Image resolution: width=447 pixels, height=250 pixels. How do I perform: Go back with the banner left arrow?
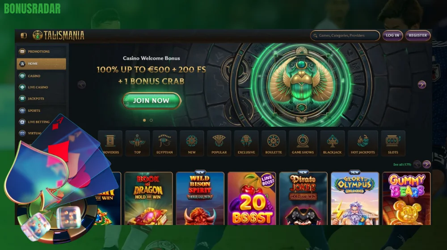click(x=82, y=84)
